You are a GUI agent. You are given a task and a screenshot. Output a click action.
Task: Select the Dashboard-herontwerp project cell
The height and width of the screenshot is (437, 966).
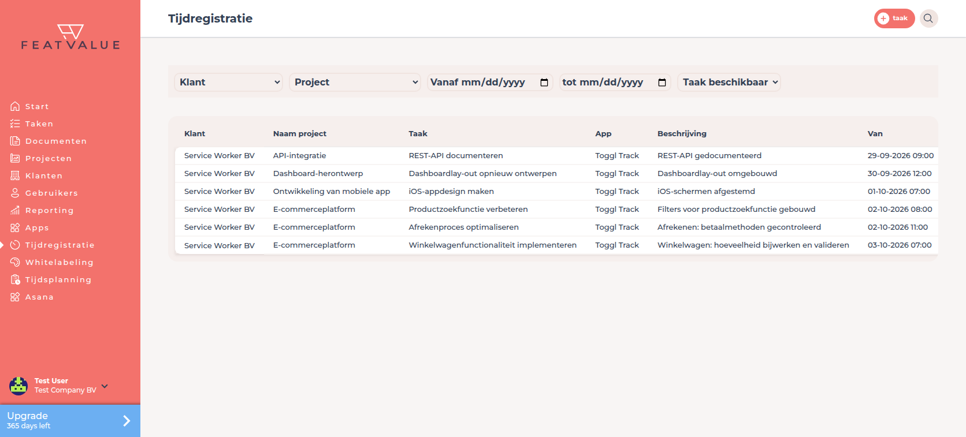point(318,173)
